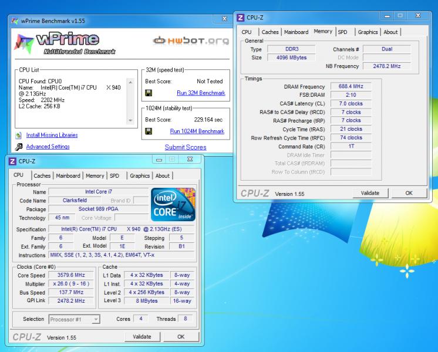Click the wrench icon for Advanced Settings
This screenshot has width=438, height=352.
pos(19,147)
